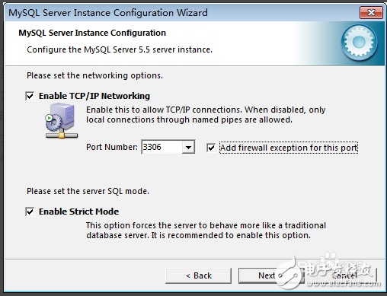Click the Port Number field showing 3306
Image resolution: width=387 pixels, height=296 pixels.
[x=162, y=147]
